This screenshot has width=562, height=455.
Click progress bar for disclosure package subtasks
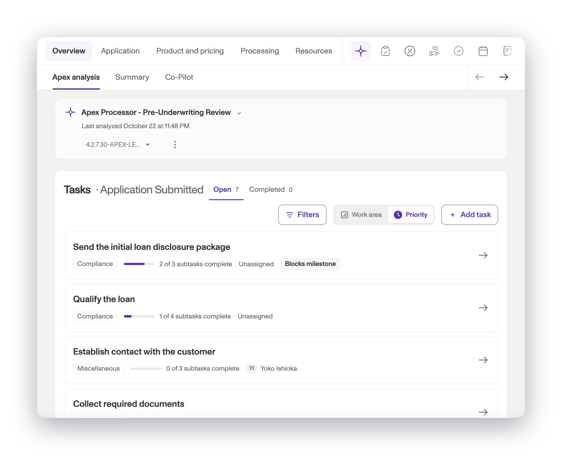[x=139, y=264]
